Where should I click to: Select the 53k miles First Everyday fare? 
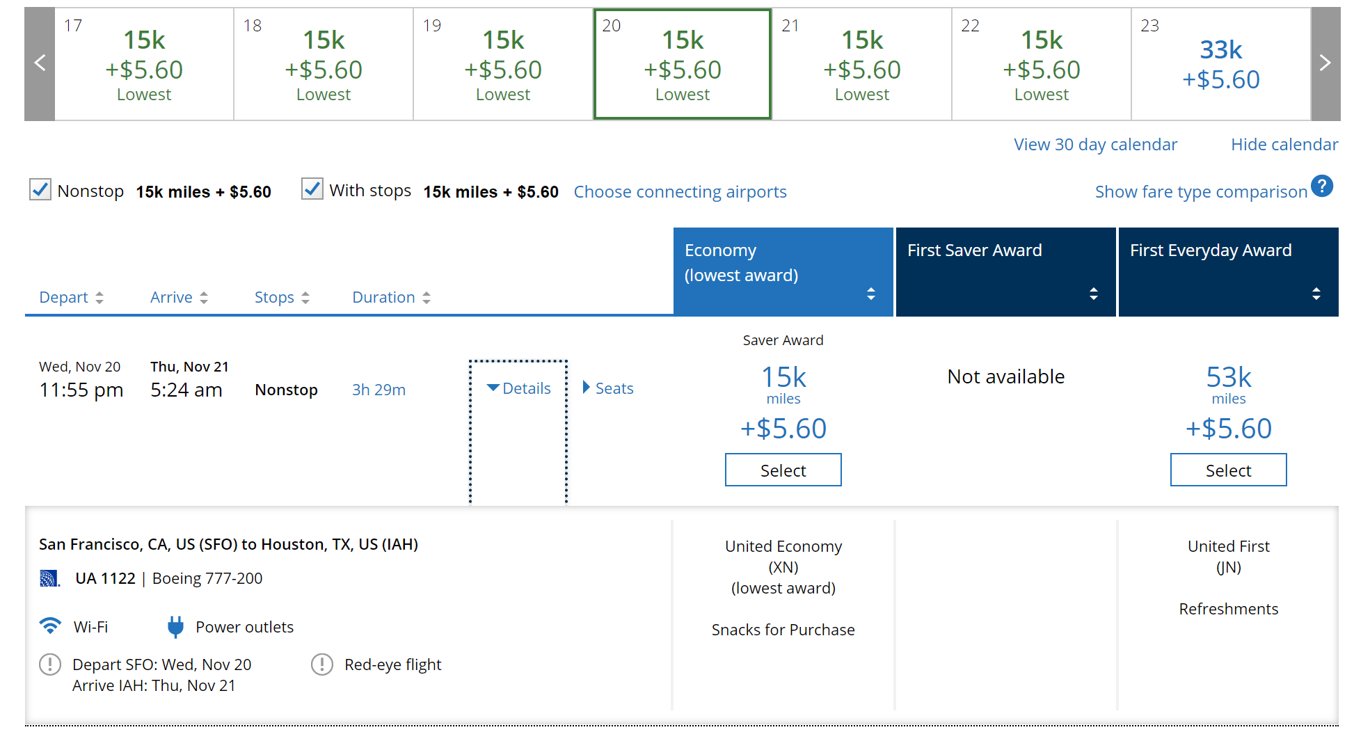(1228, 470)
